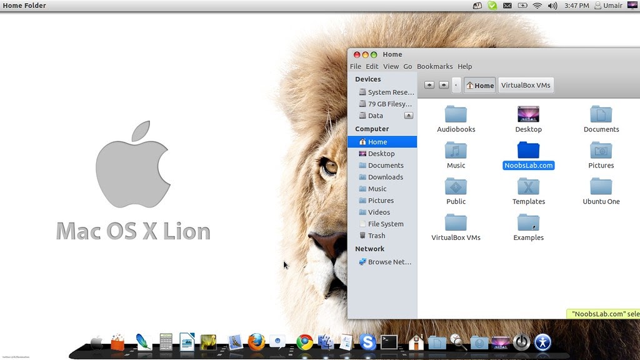Screen dimensions: 640x360
Task: Select the NoobsLab.com folder icon
Action: (528, 151)
